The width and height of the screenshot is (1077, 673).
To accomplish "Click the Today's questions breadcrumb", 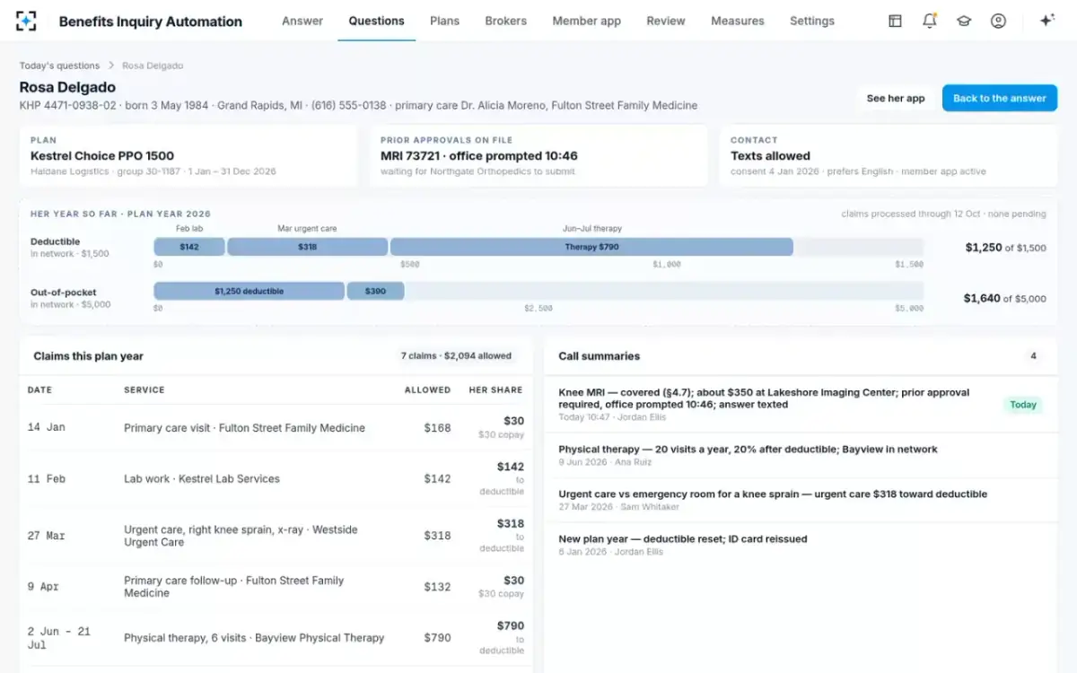I will click(59, 66).
